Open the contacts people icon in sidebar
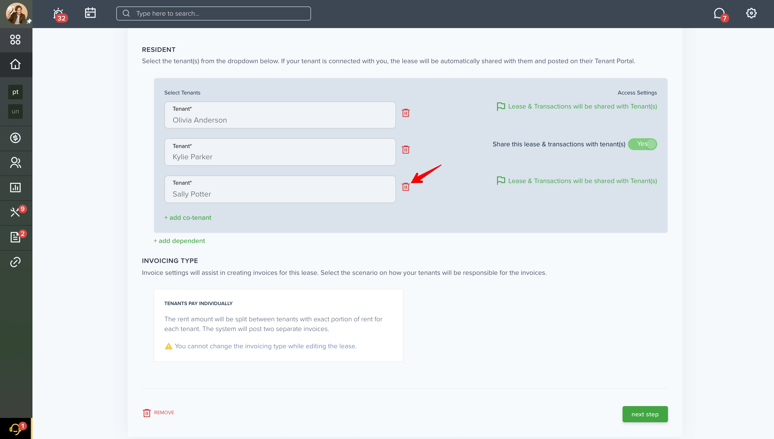Viewport: 774px width, 439px height. click(15, 163)
